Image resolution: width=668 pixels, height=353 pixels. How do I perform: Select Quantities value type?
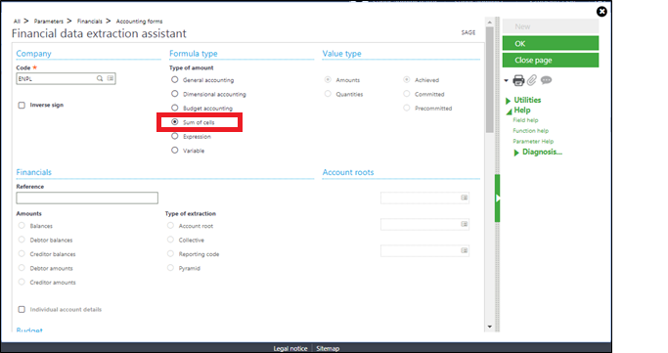tap(328, 94)
